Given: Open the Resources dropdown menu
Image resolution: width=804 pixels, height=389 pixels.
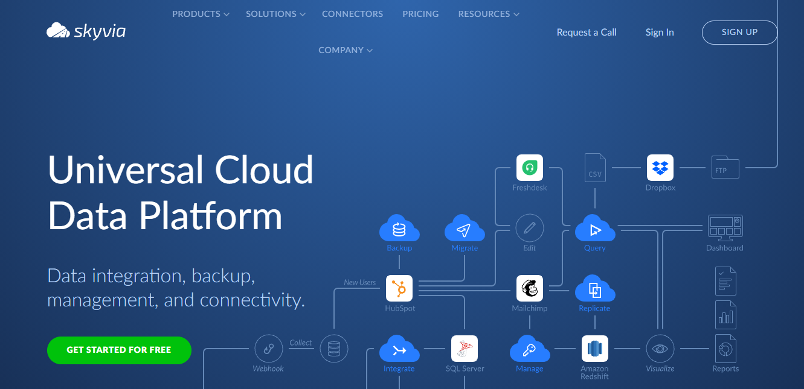Looking at the screenshot, I should coord(489,14).
